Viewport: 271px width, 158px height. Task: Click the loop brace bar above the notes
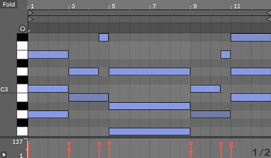click(x=149, y=13)
